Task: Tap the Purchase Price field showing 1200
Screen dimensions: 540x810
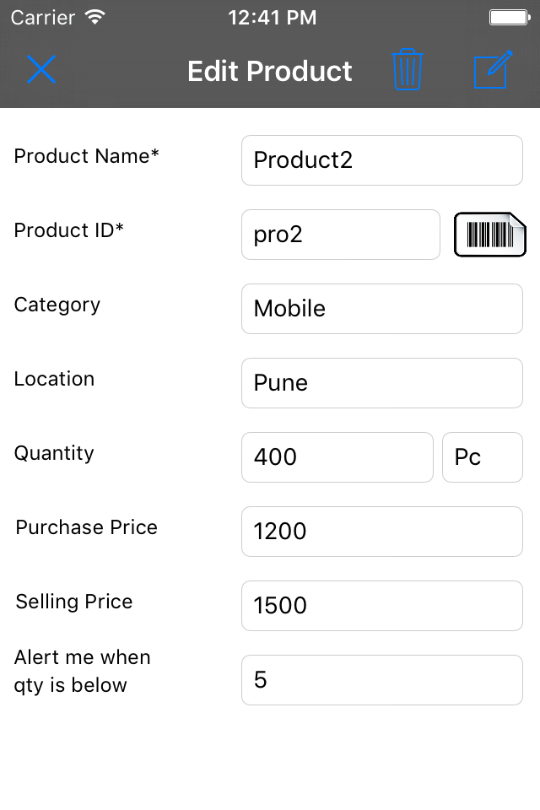Action: click(x=381, y=532)
